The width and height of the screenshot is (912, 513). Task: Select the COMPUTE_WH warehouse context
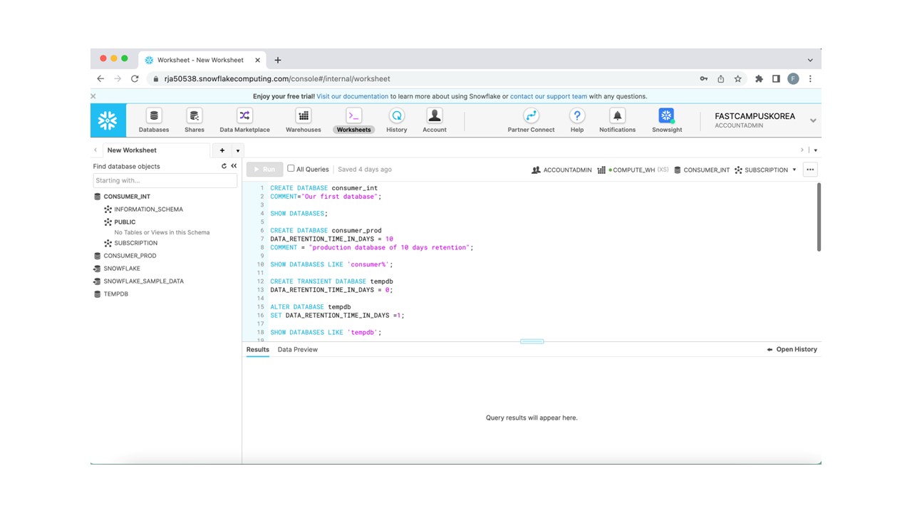click(x=633, y=170)
